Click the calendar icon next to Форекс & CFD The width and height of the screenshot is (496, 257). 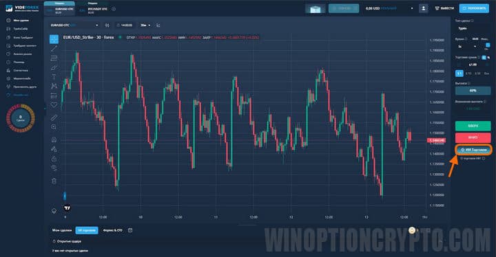(x=130, y=230)
